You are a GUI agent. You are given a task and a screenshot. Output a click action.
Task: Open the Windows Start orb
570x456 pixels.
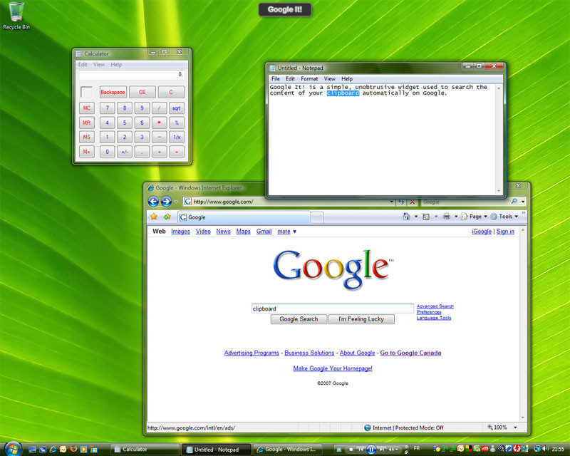point(13,449)
